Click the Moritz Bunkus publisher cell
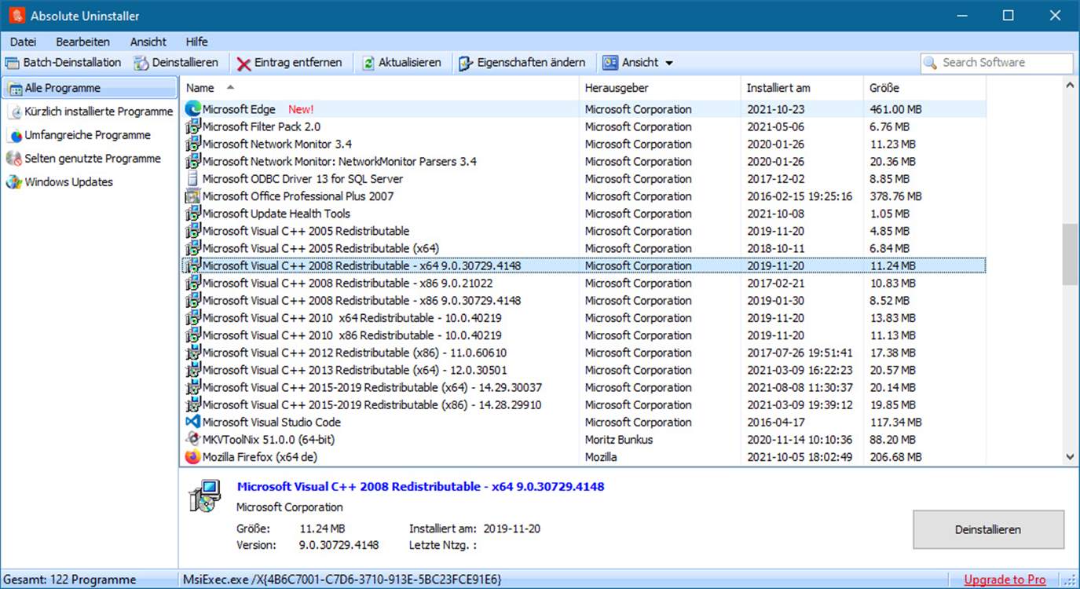Viewport: 1080px width, 589px height. 619,440
